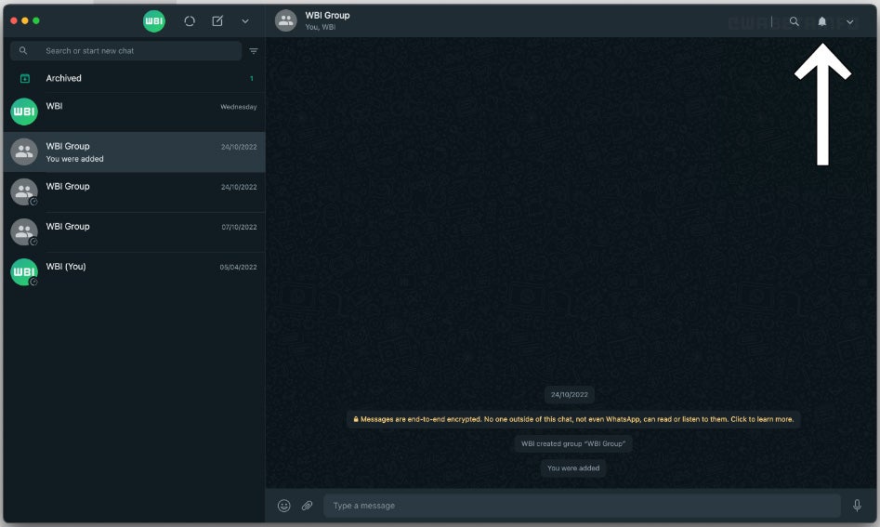Click the Type a message field
The height and width of the screenshot is (527, 880).
click(x=581, y=506)
